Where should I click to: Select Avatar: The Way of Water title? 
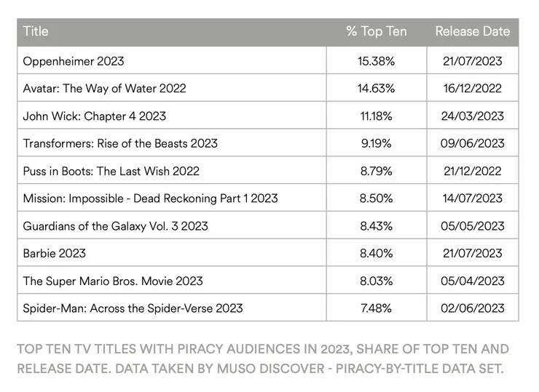point(104,89)
